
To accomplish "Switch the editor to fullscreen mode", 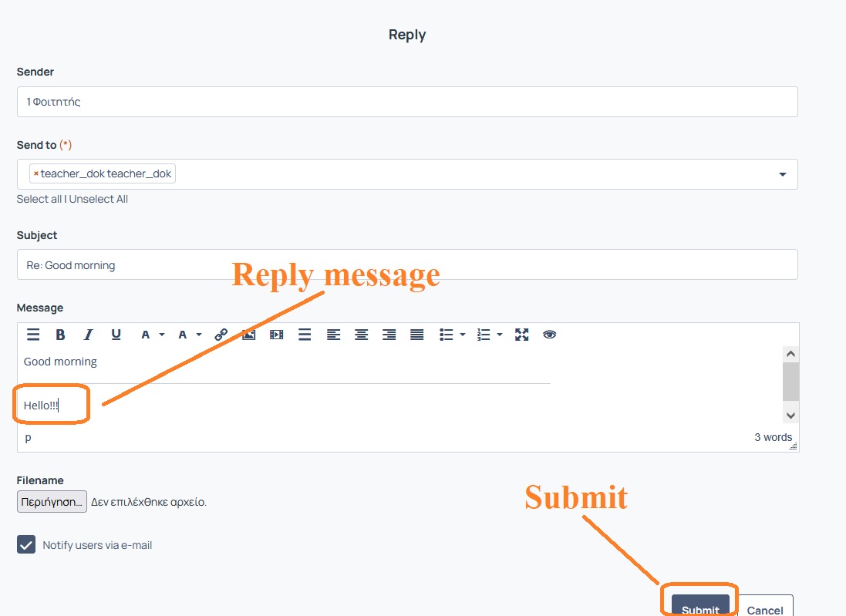I will pyautogui.click(x=522, y=335).
